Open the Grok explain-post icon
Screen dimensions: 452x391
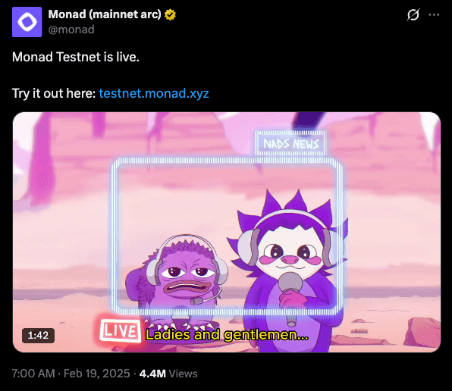pos(413,14)
